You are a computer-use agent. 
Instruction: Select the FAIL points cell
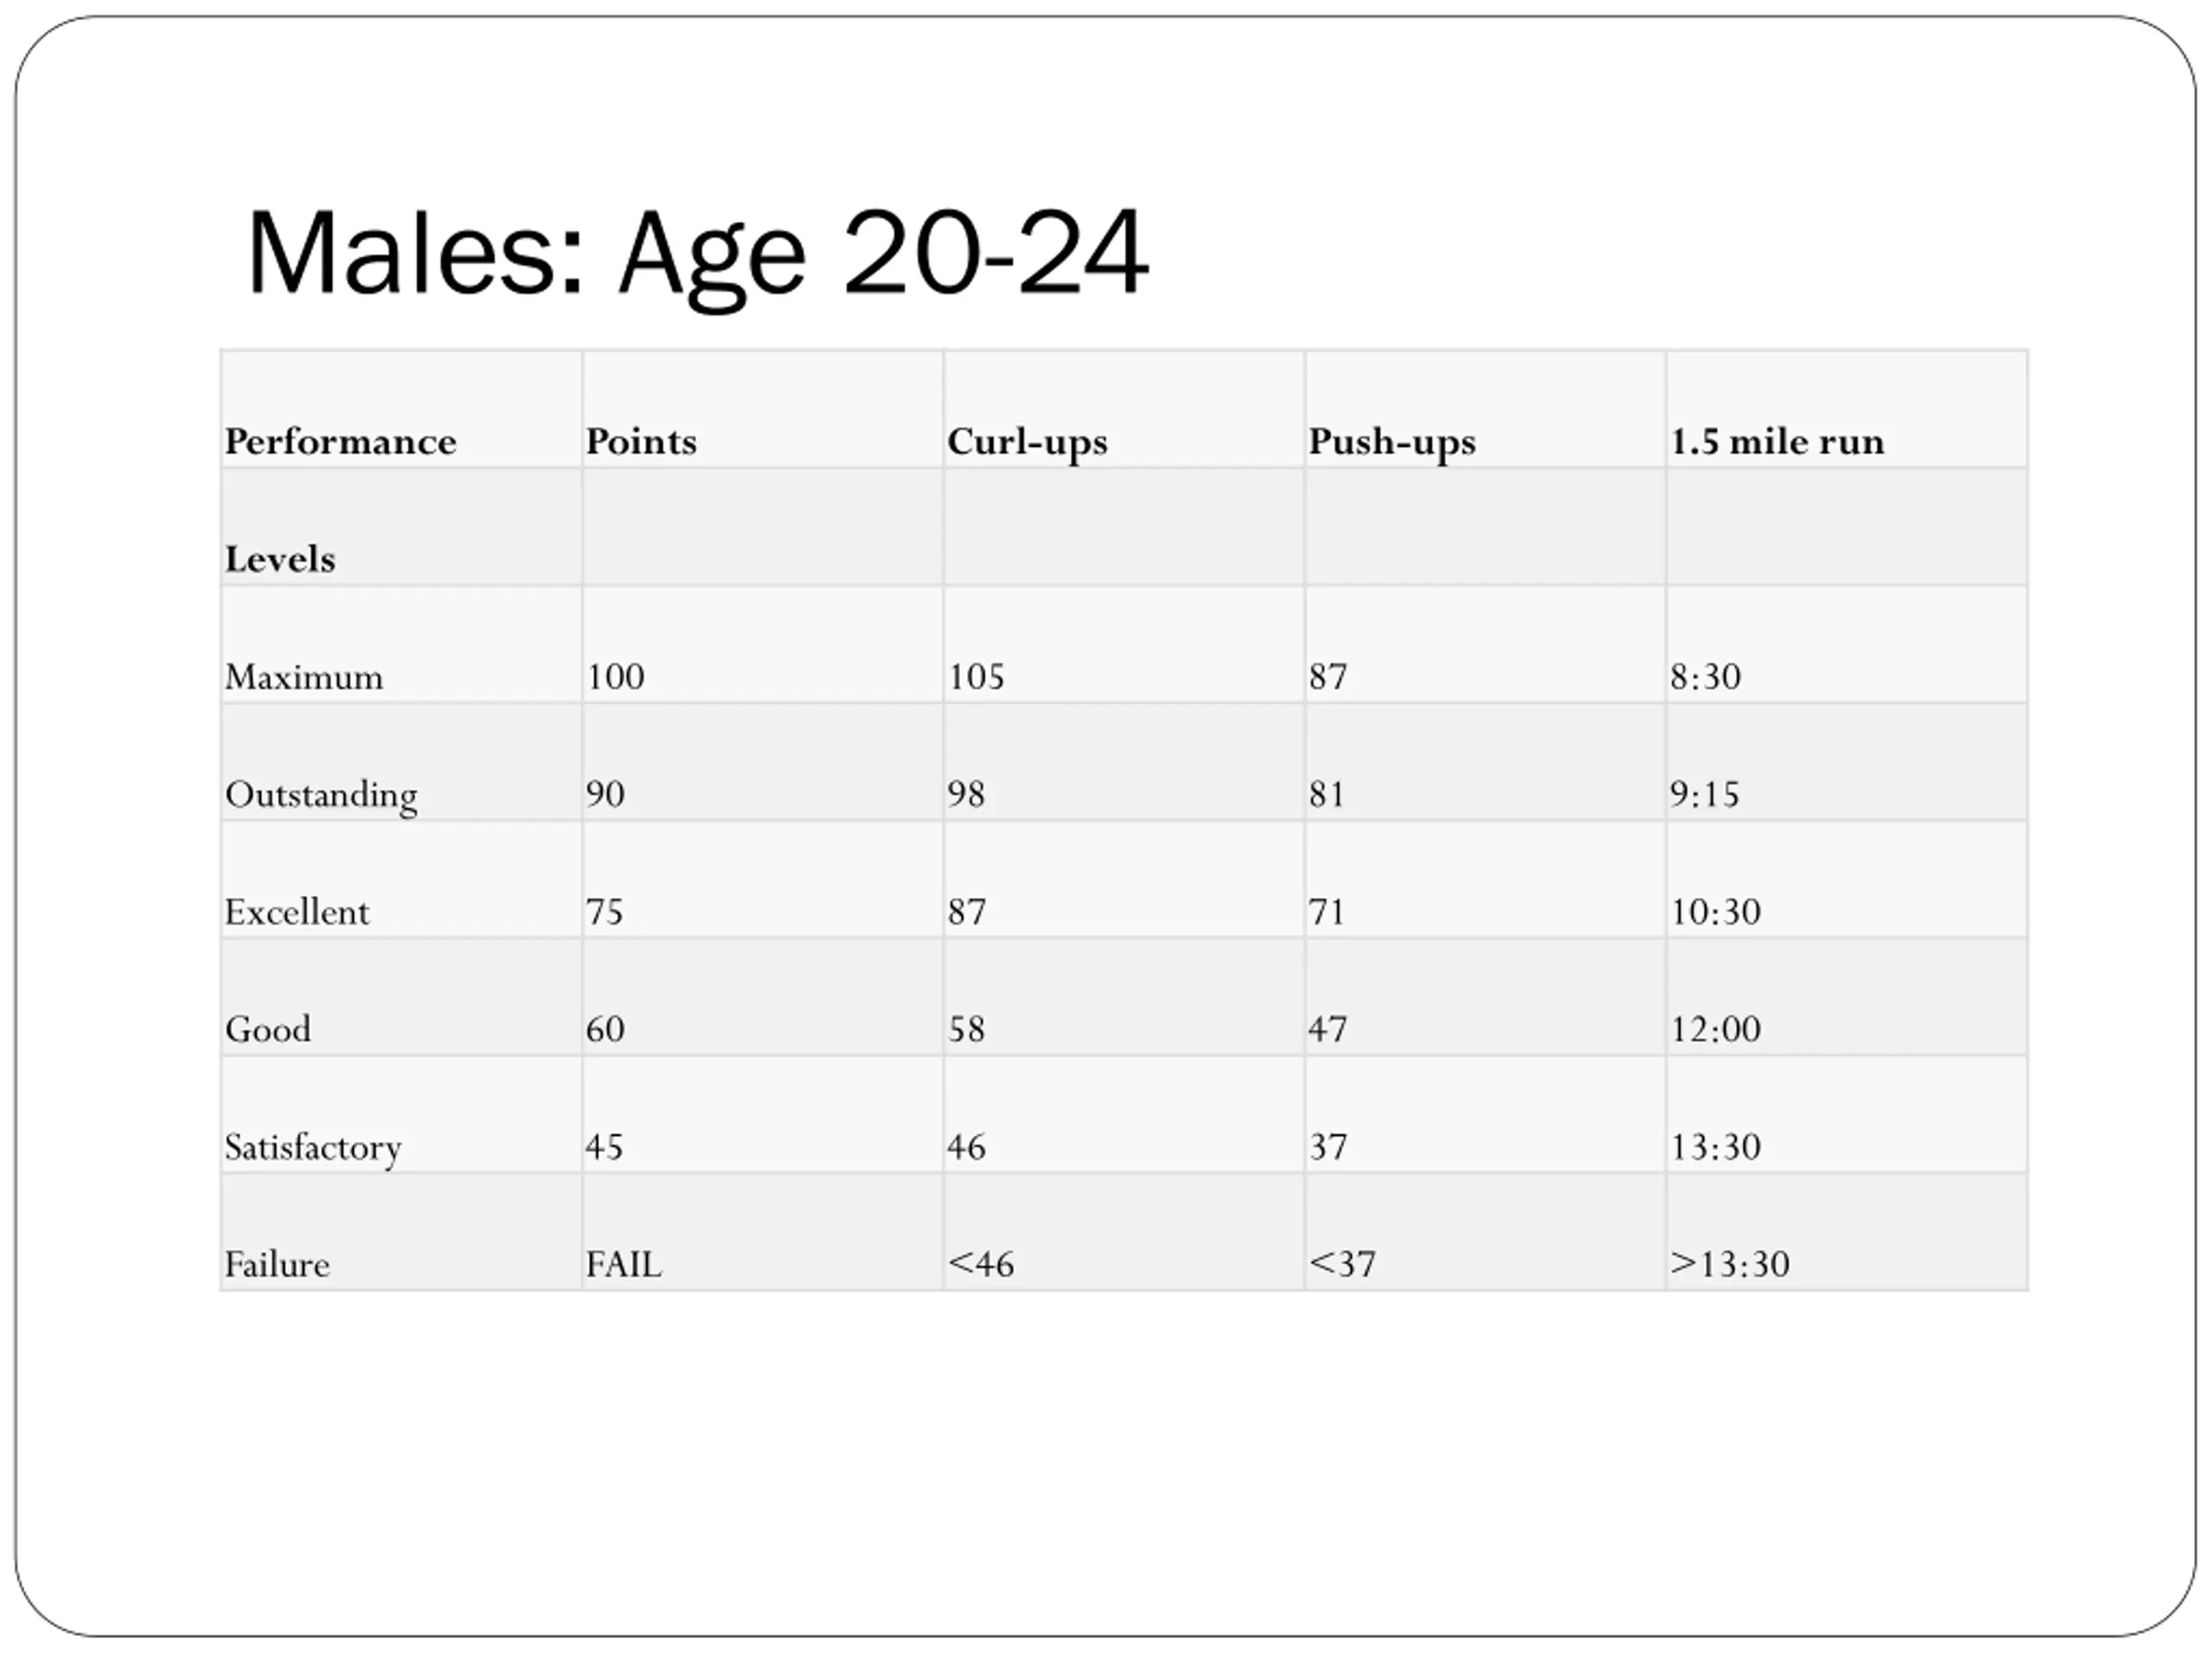[x=624, y=1264]
